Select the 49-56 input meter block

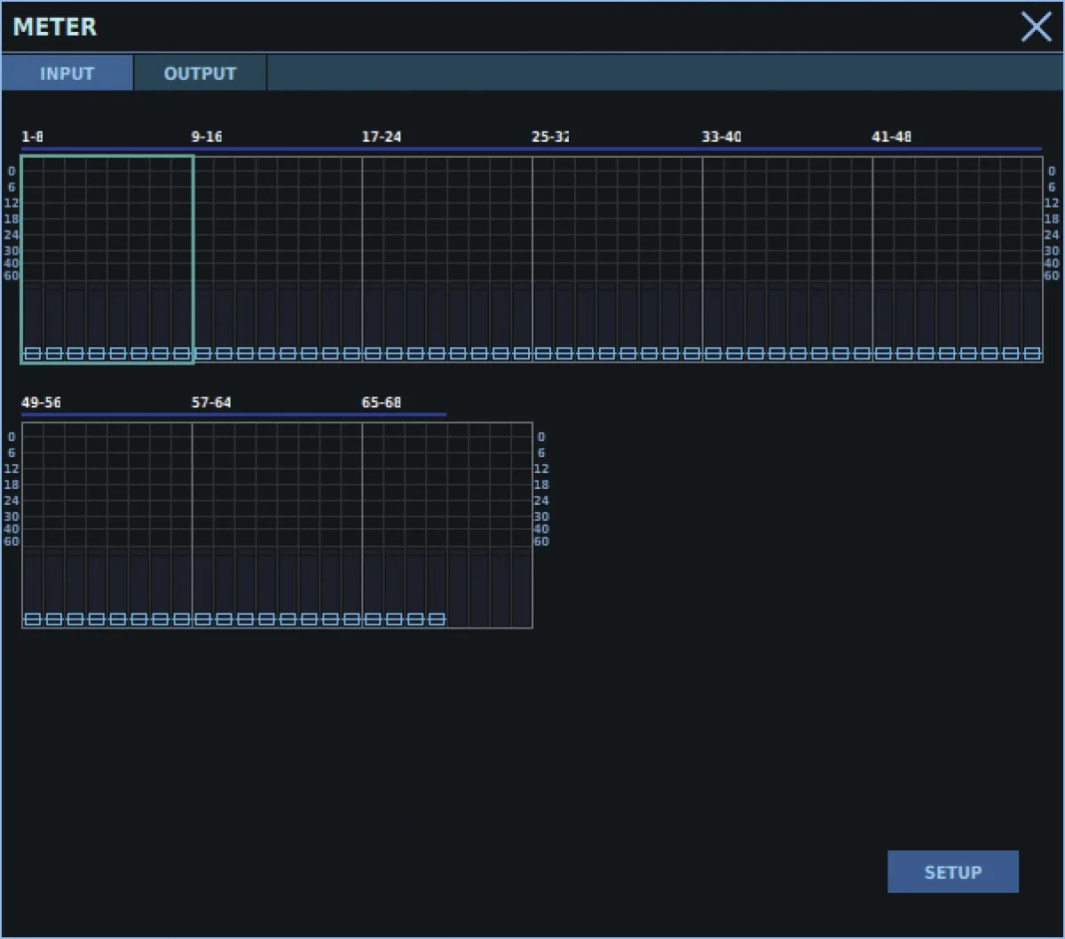[x=107, y=525]
